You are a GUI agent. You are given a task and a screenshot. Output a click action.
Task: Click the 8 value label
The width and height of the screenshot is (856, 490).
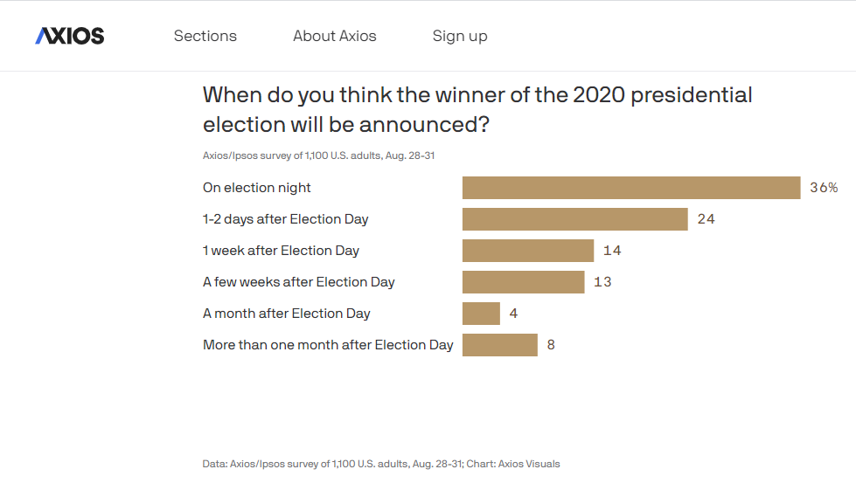[x=551, y=345]
